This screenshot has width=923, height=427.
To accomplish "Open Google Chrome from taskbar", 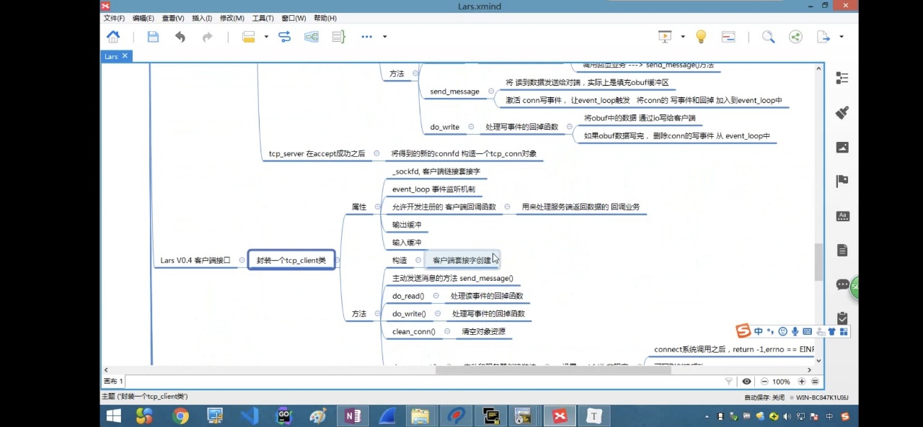I will point(180,415).
